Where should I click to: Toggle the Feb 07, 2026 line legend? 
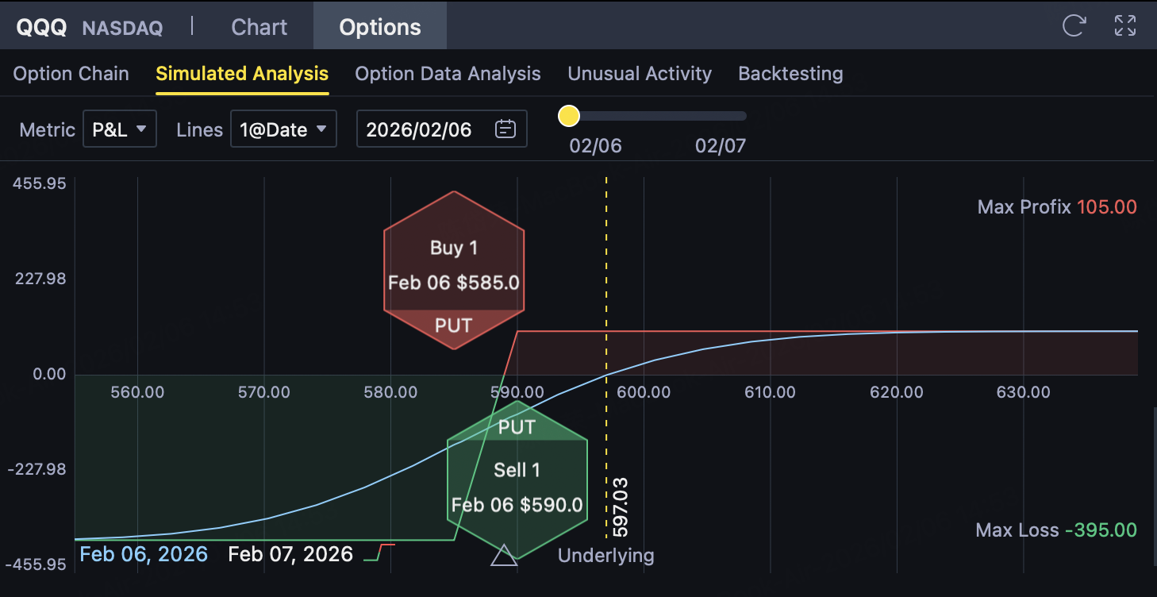pos(290,553)
